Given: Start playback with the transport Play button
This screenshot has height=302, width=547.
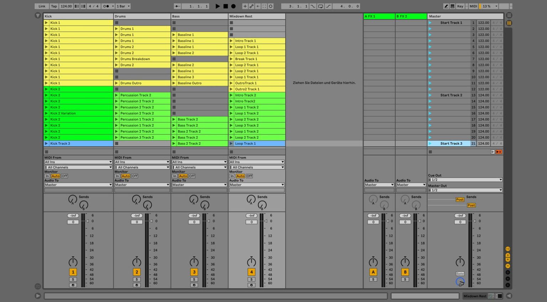Looking at the screenshot, I should click(218, 6).
